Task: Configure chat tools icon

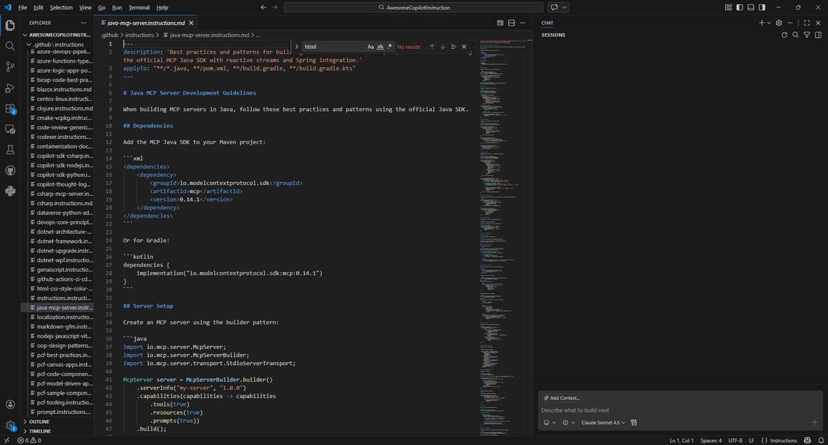Action: point(633,422)
